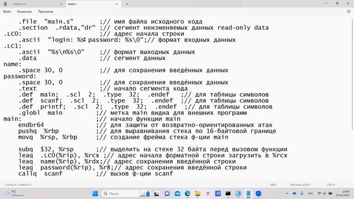Click the Notepad icon on taskbar
Image resolution: width=354 pixels, height=199 pixels.
click(248, 193)
